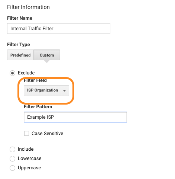Select the Exclude radio button
175x179 pixels.
pyautogui.click(x=12, y=73)
